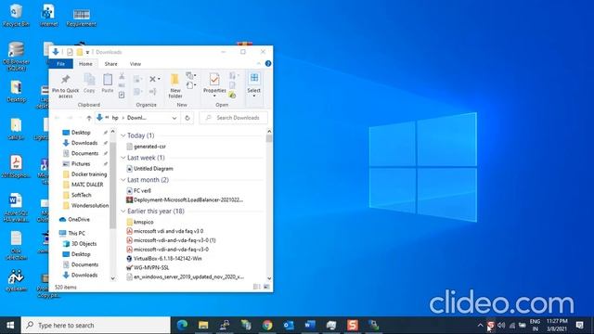The height and width of the screenshot is (334, 594).
Task: Click the Copy icon in Clipboard group
Action: click(89, 80)
